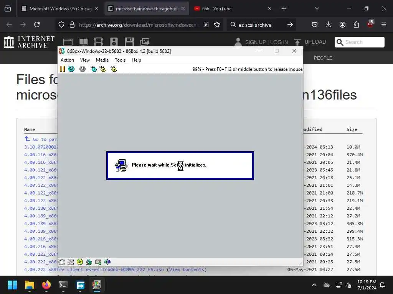The image size is (393, 294).
Task: Open the Internet Archive video film icon
Action: tap(99, 42)
